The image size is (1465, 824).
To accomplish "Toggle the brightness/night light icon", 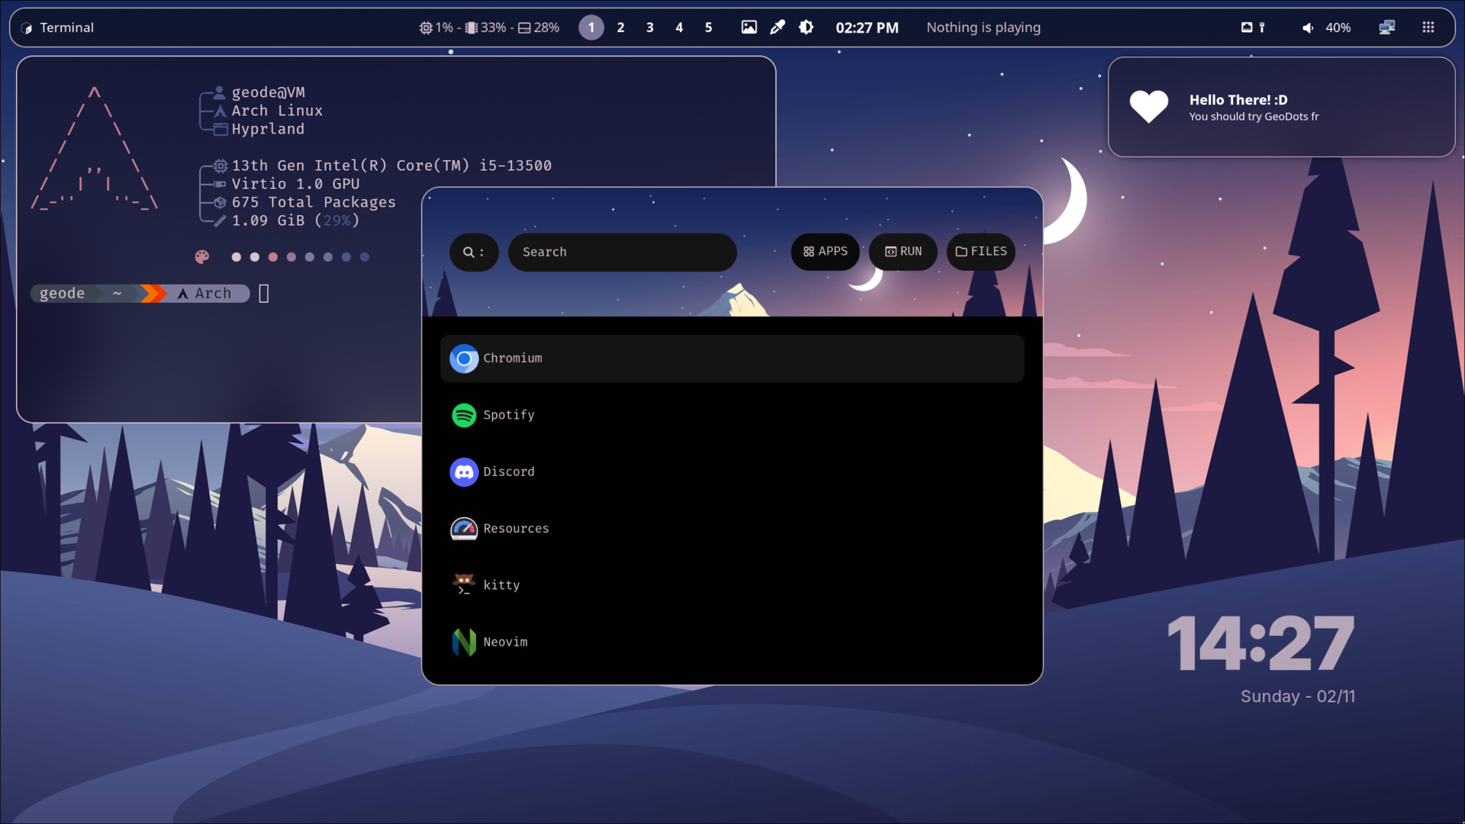I will [x=806, y=27].
